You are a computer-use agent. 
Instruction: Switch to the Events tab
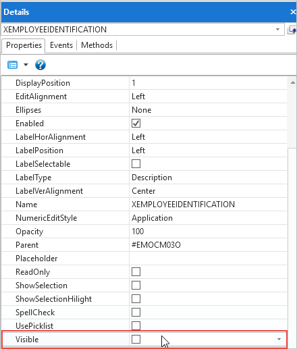(61, 45)
